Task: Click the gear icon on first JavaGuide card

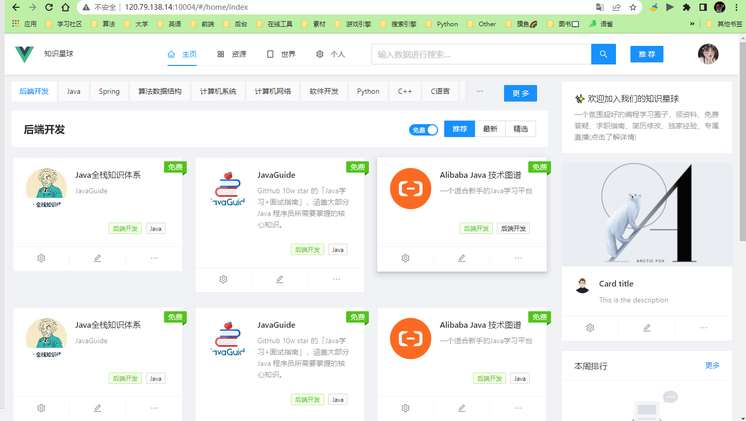Action: [x=223, y=279]
